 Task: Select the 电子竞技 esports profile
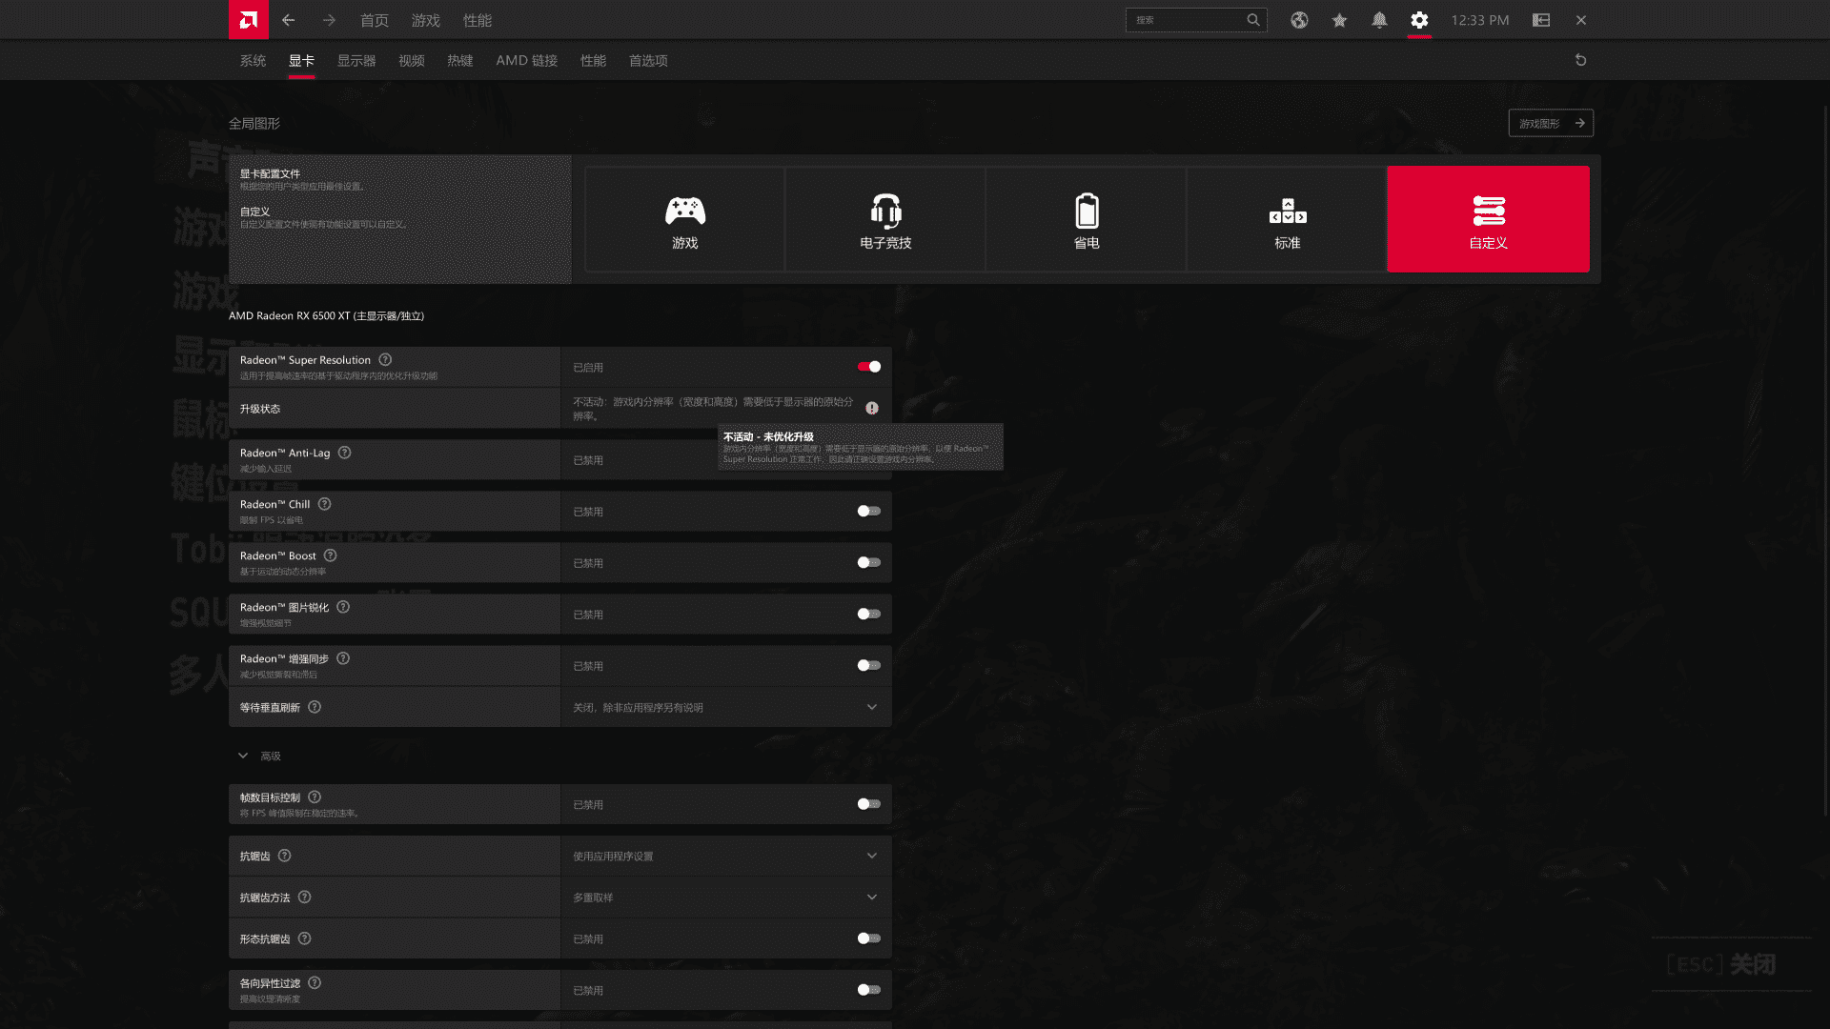885,219
